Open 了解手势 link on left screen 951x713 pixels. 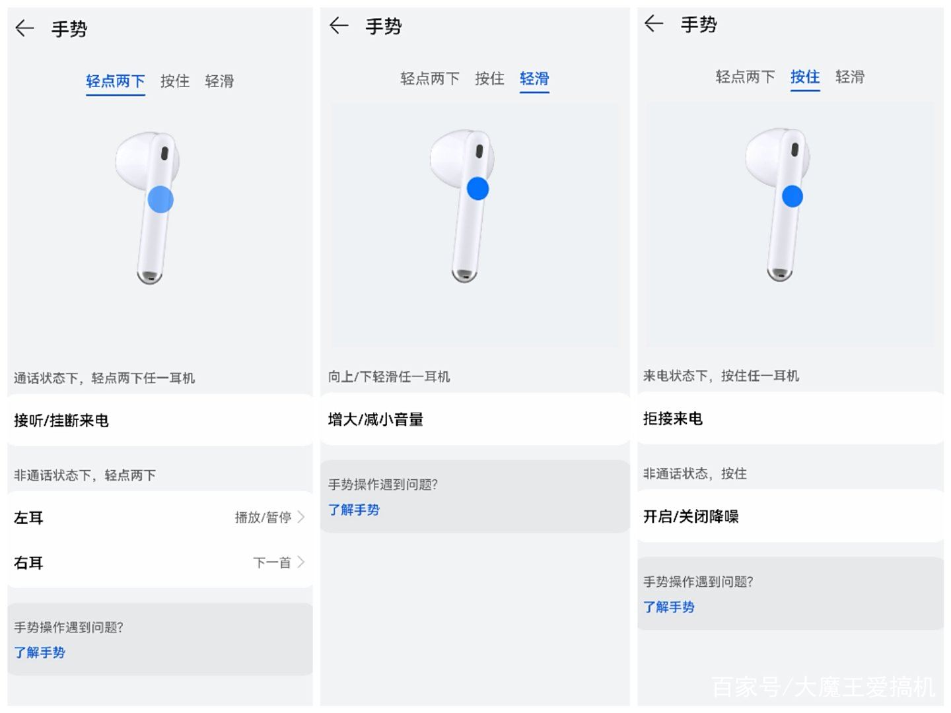coord(40,653)
